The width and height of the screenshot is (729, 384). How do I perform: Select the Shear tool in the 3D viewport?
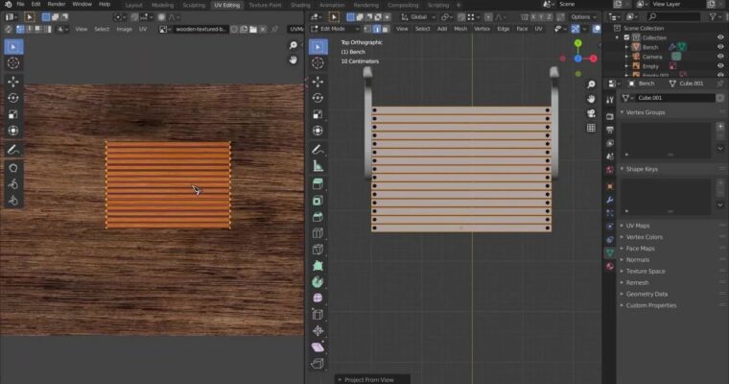tap(318, 348)
